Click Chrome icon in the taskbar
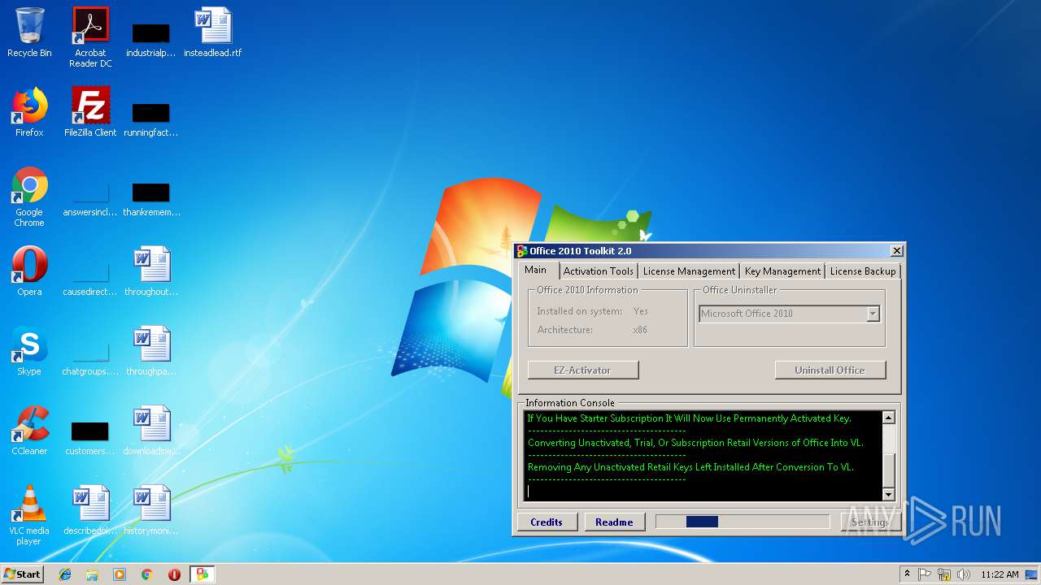 (x=147, y=574)
